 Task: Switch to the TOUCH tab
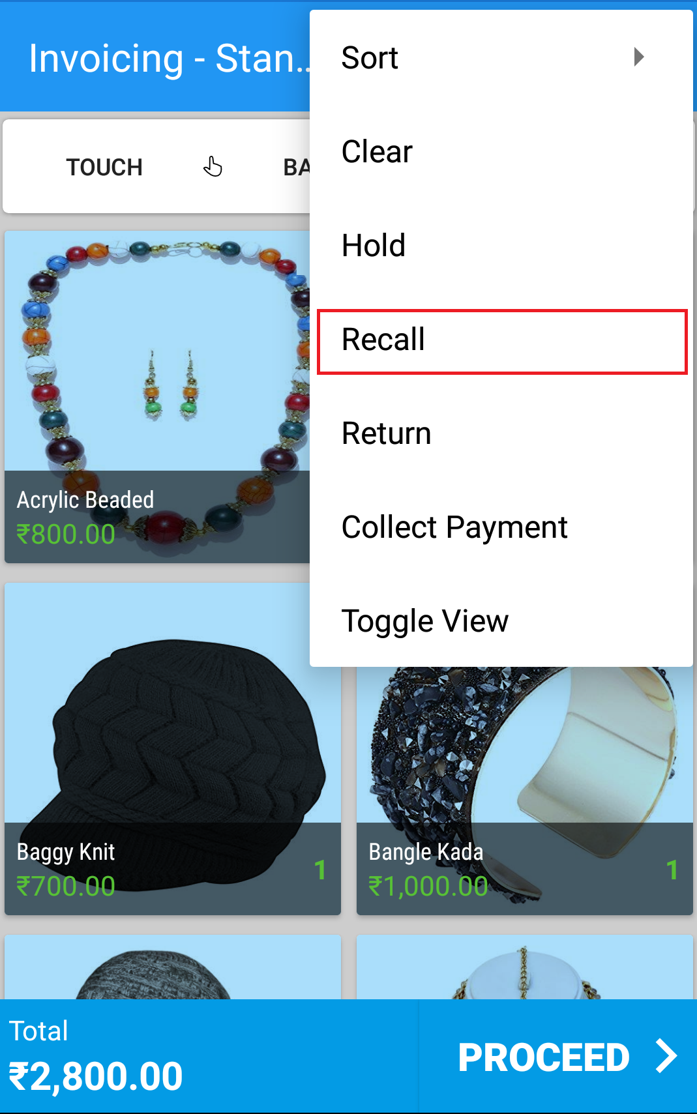tap(104, 167)
